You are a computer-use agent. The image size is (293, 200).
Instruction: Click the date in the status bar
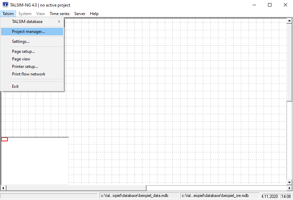pyautogui.click(x=270, y=196)
